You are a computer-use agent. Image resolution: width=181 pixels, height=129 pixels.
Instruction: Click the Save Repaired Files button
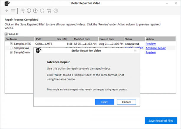161,121
